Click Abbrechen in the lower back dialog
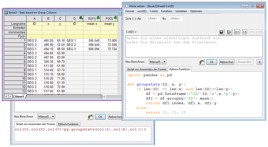 pos(115,117)
